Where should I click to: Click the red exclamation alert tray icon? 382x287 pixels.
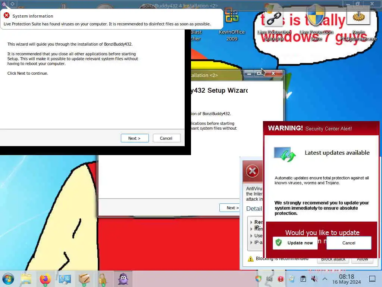[281, 279]
